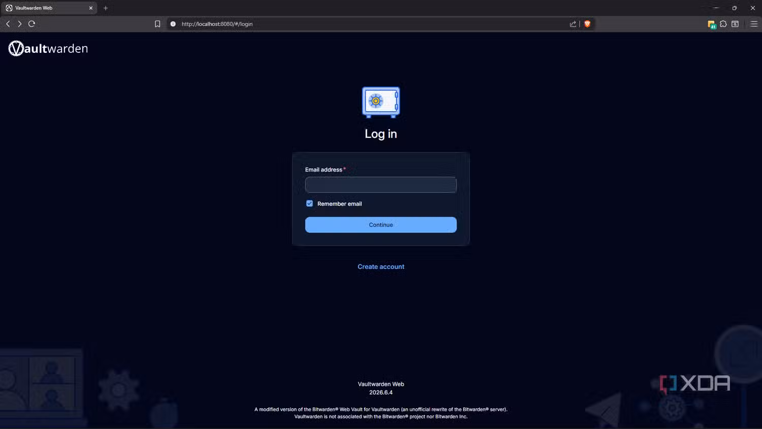
Task: Minimize the browser window
Action: pos(716,8)
